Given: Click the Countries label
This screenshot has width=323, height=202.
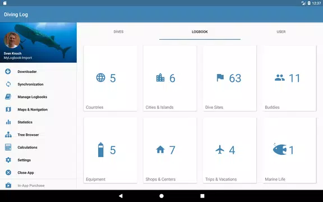Looking at the screenshot, I should coord(95,107).
